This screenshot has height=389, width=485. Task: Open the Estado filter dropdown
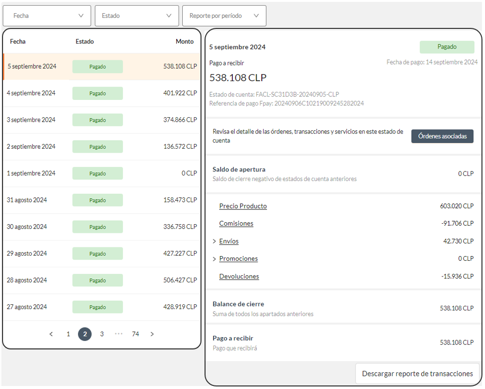click(x=137, y=16)
